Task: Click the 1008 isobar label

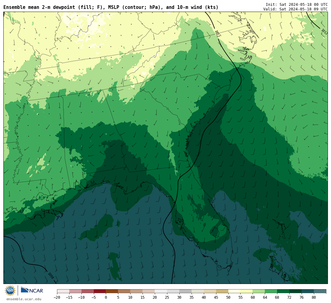Action: 51,276
